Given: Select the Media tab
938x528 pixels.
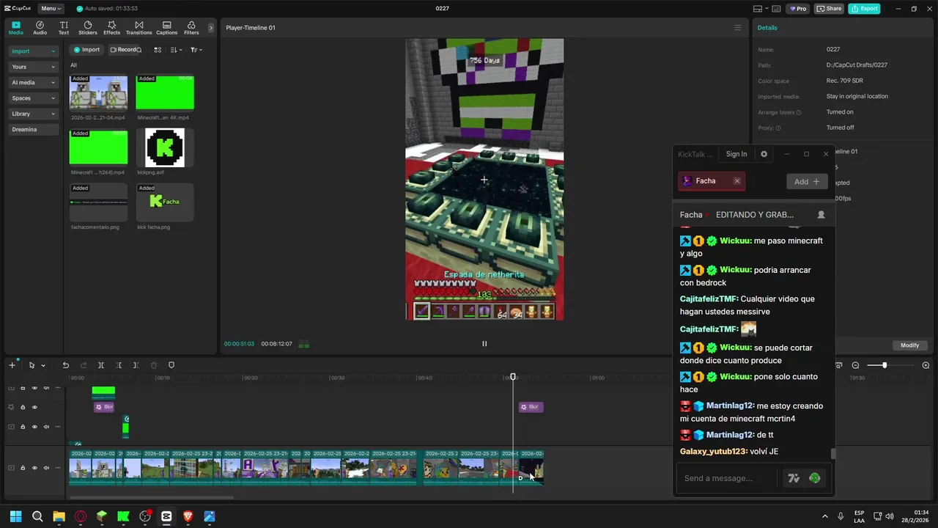Looking at the screenshot, I should pos(16,28).
